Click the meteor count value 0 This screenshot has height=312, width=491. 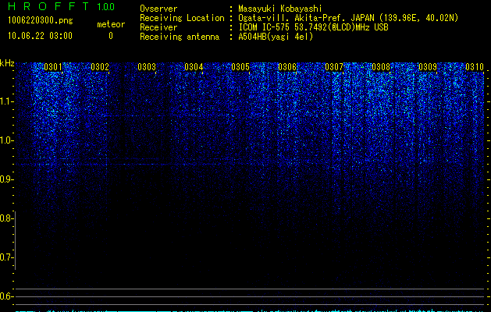(x=111, y=36)
